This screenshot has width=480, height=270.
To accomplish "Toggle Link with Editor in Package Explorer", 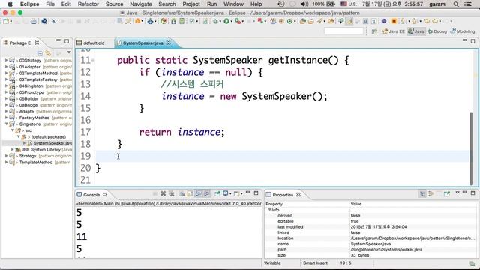I will point(48,53).
